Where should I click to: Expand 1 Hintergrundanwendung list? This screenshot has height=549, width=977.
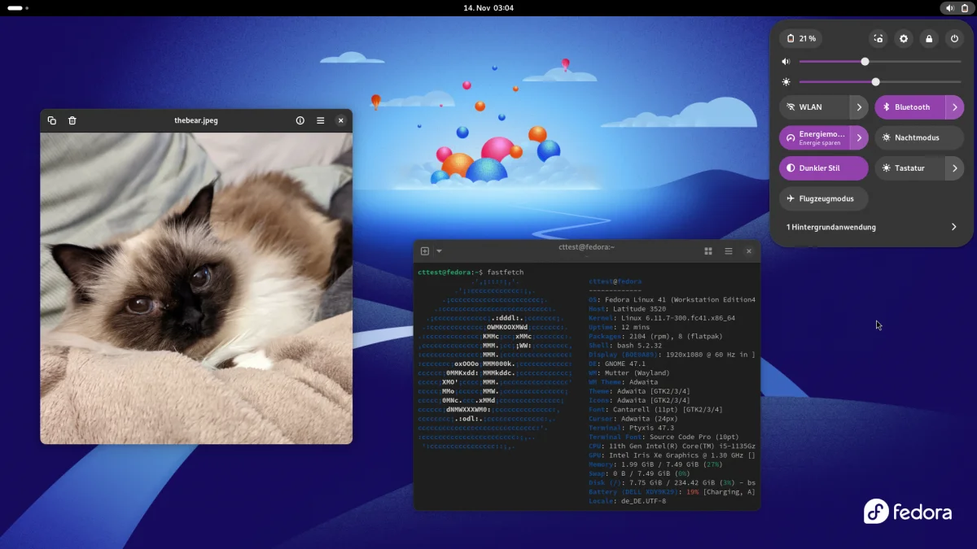tap(872, 227)
